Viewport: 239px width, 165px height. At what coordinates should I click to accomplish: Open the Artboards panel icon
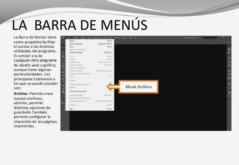click(x=229, y=97)
